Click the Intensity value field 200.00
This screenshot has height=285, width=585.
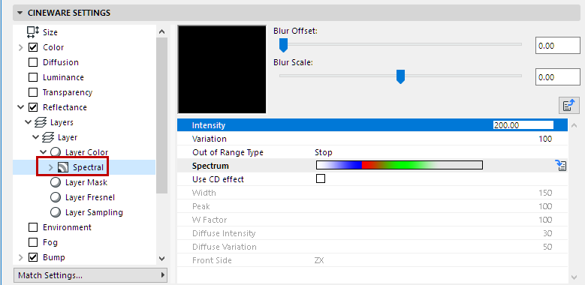(x=523, y=125)
